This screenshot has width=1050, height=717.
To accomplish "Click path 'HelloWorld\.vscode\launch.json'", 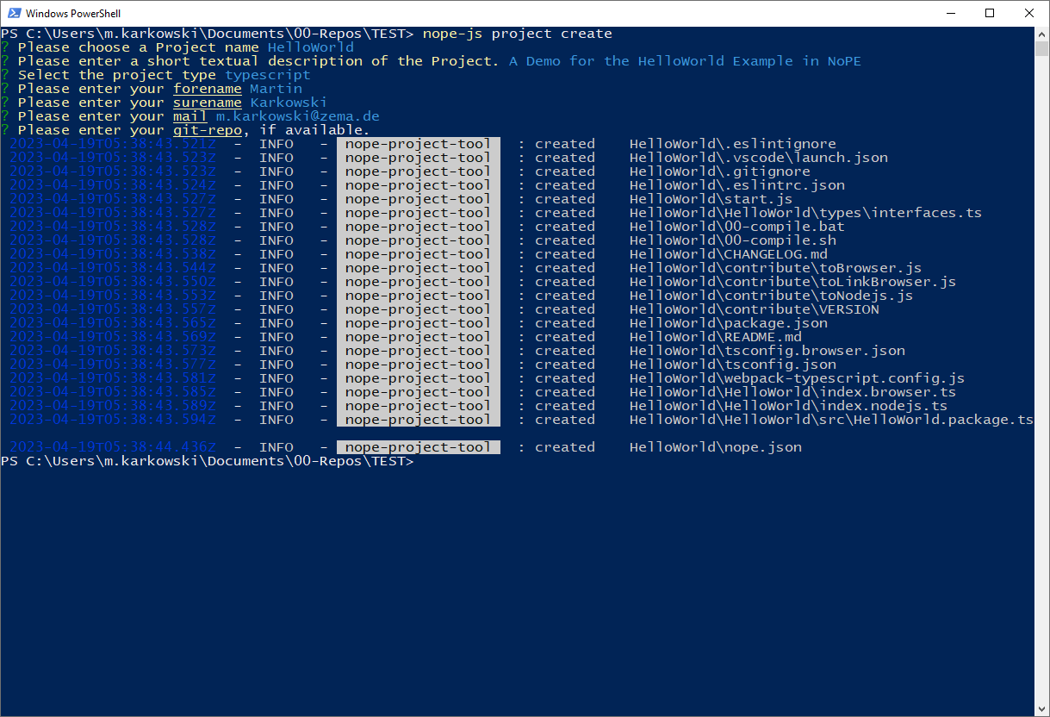I will (x=759, y=158).
